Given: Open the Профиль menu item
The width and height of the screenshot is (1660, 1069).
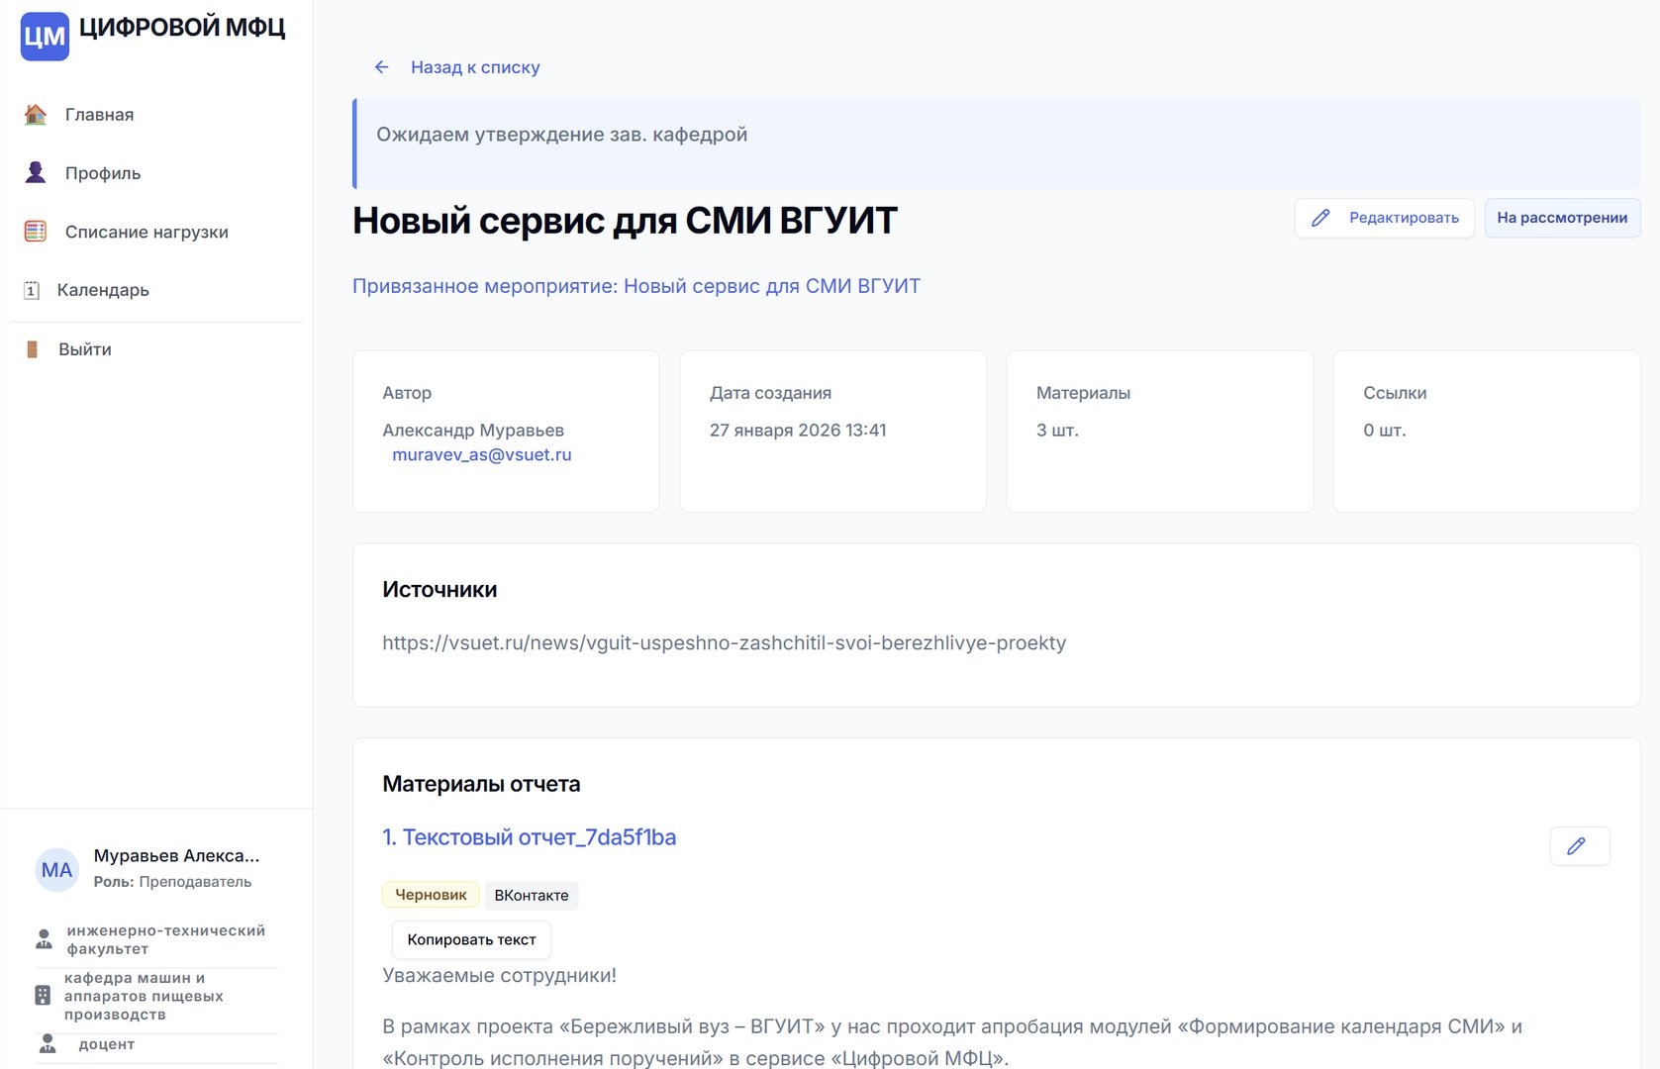Looking at the screenshot, I should (103, 173).
